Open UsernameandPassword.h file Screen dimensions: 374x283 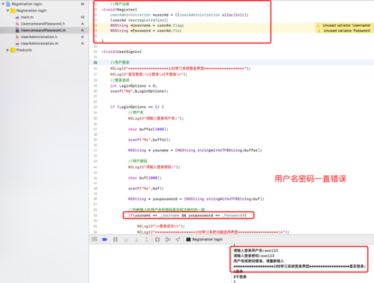43,24
